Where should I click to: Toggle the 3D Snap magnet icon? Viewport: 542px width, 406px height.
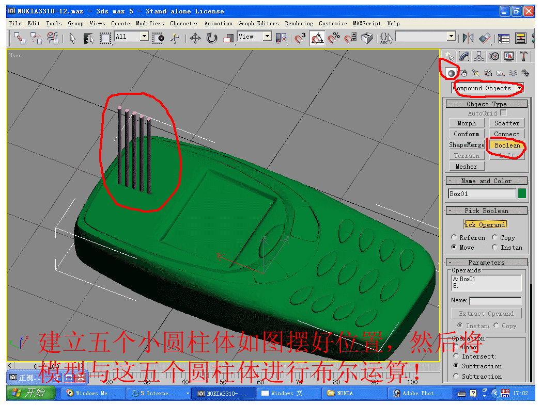(x=300, y=38)
